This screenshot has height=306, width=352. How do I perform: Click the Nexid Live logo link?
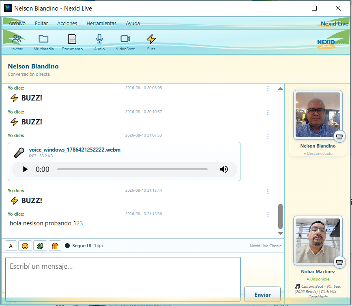coord(334,24)
